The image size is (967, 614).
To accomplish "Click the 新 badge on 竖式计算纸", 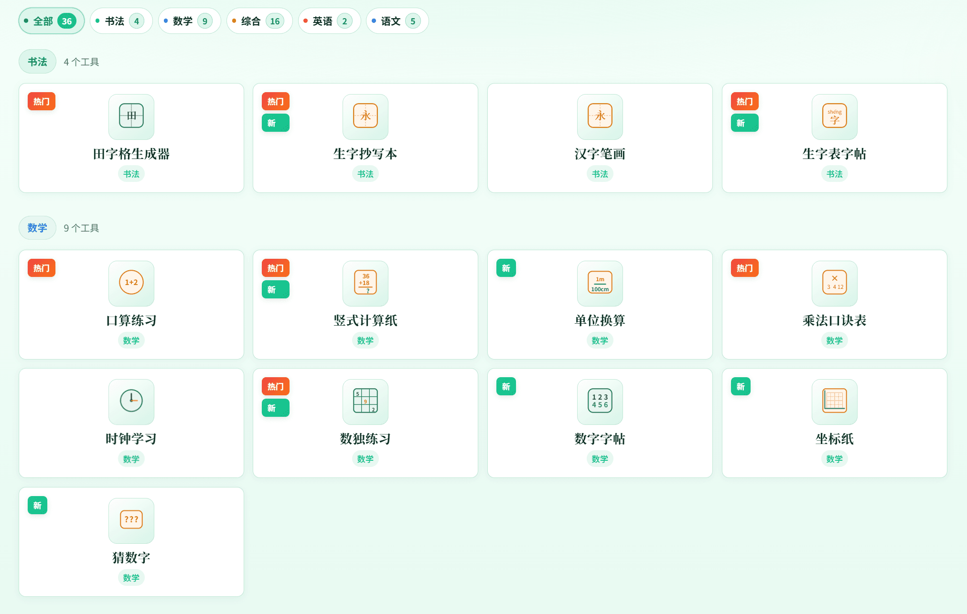I will click(x=276, y=289).
